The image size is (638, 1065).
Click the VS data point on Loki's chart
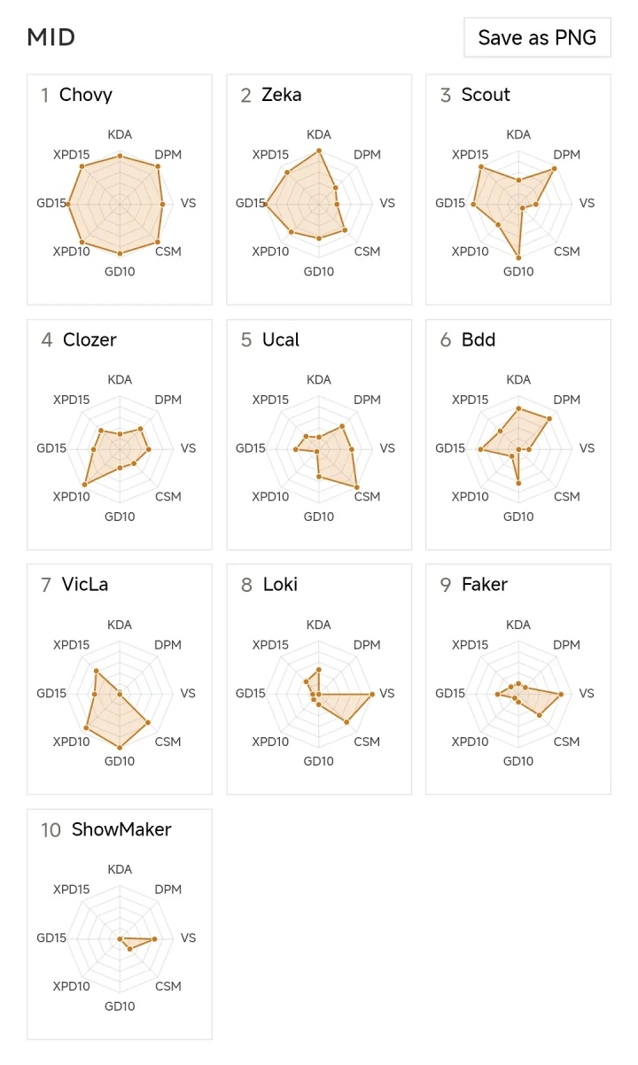(372, 694)
